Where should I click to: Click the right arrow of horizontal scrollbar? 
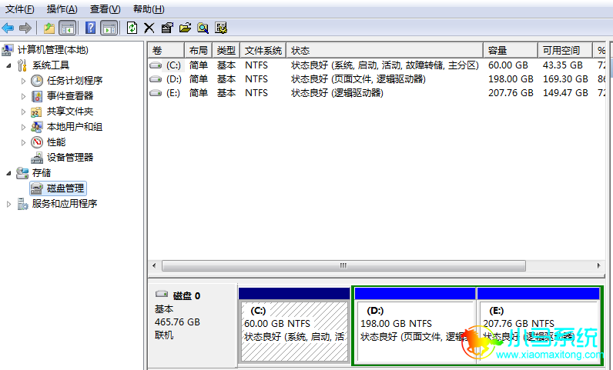coord(598,265)
